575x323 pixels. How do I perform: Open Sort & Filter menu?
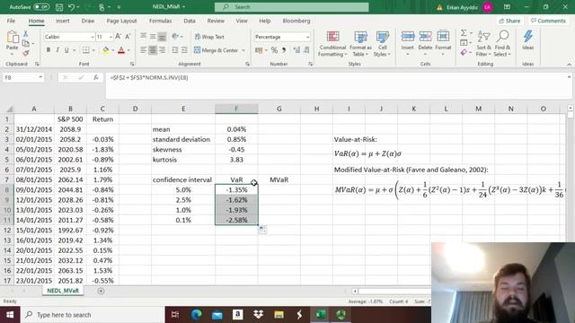pos(483,44)
